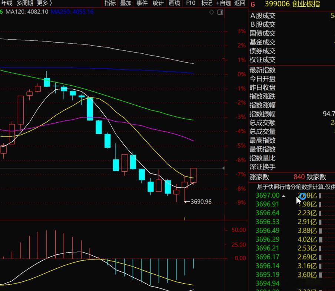
Task: Expand the 更多 periods dropdown
Action: 44,3
